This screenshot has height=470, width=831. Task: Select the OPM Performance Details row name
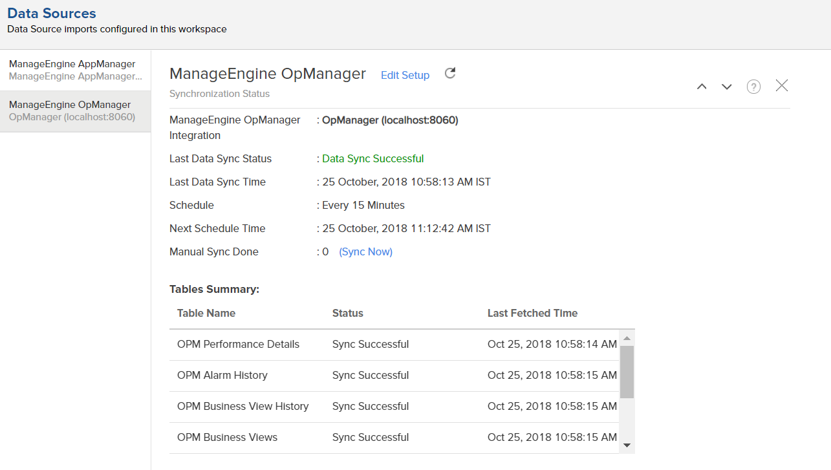click(238, 344)
